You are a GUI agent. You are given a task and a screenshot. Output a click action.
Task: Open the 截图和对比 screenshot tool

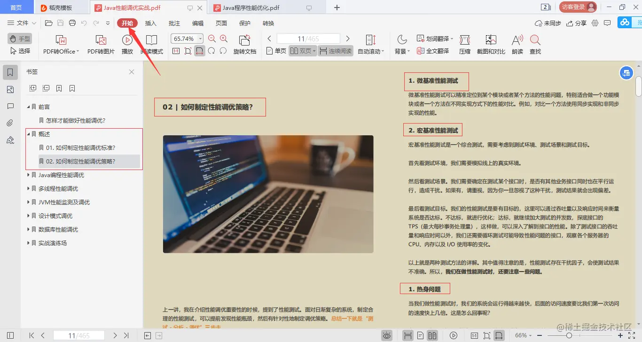(490, 45)
